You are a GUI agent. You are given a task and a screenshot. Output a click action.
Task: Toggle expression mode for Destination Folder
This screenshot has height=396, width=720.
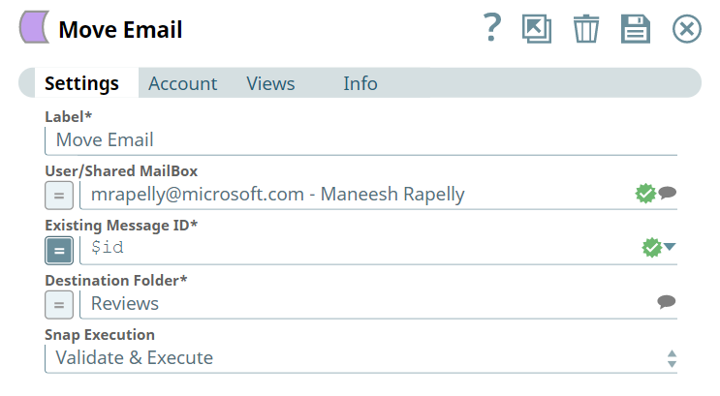click(x=59, y=305)
